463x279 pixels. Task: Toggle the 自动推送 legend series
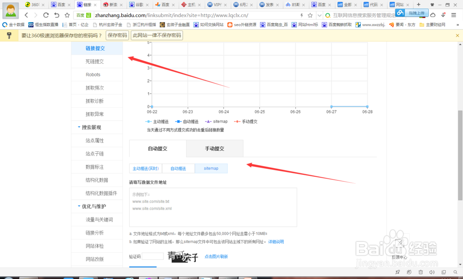[x=187, y=122]
